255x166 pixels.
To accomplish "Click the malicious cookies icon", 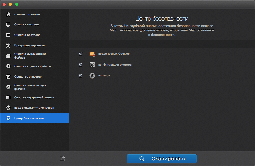I will pyautogui.click(x=92, y=54).
